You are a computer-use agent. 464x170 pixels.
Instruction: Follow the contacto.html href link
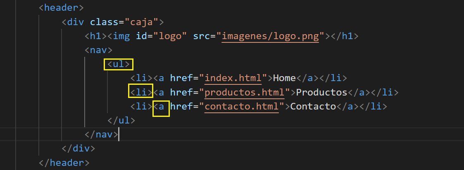pyautogui.click(x=242, y=106)
